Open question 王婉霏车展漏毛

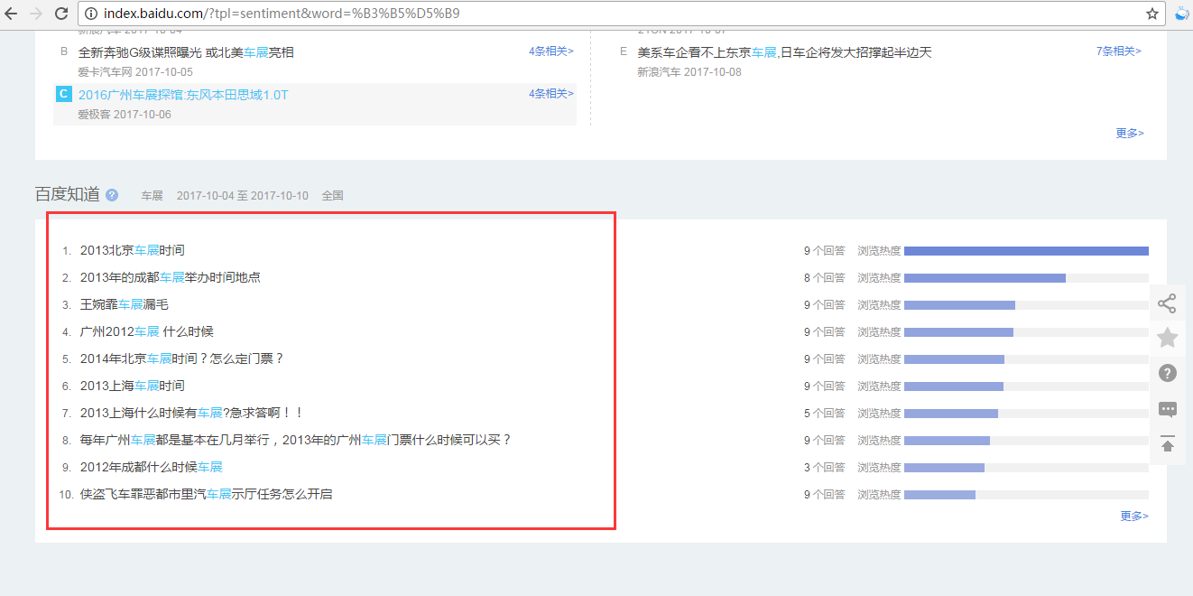click(125, 304)
